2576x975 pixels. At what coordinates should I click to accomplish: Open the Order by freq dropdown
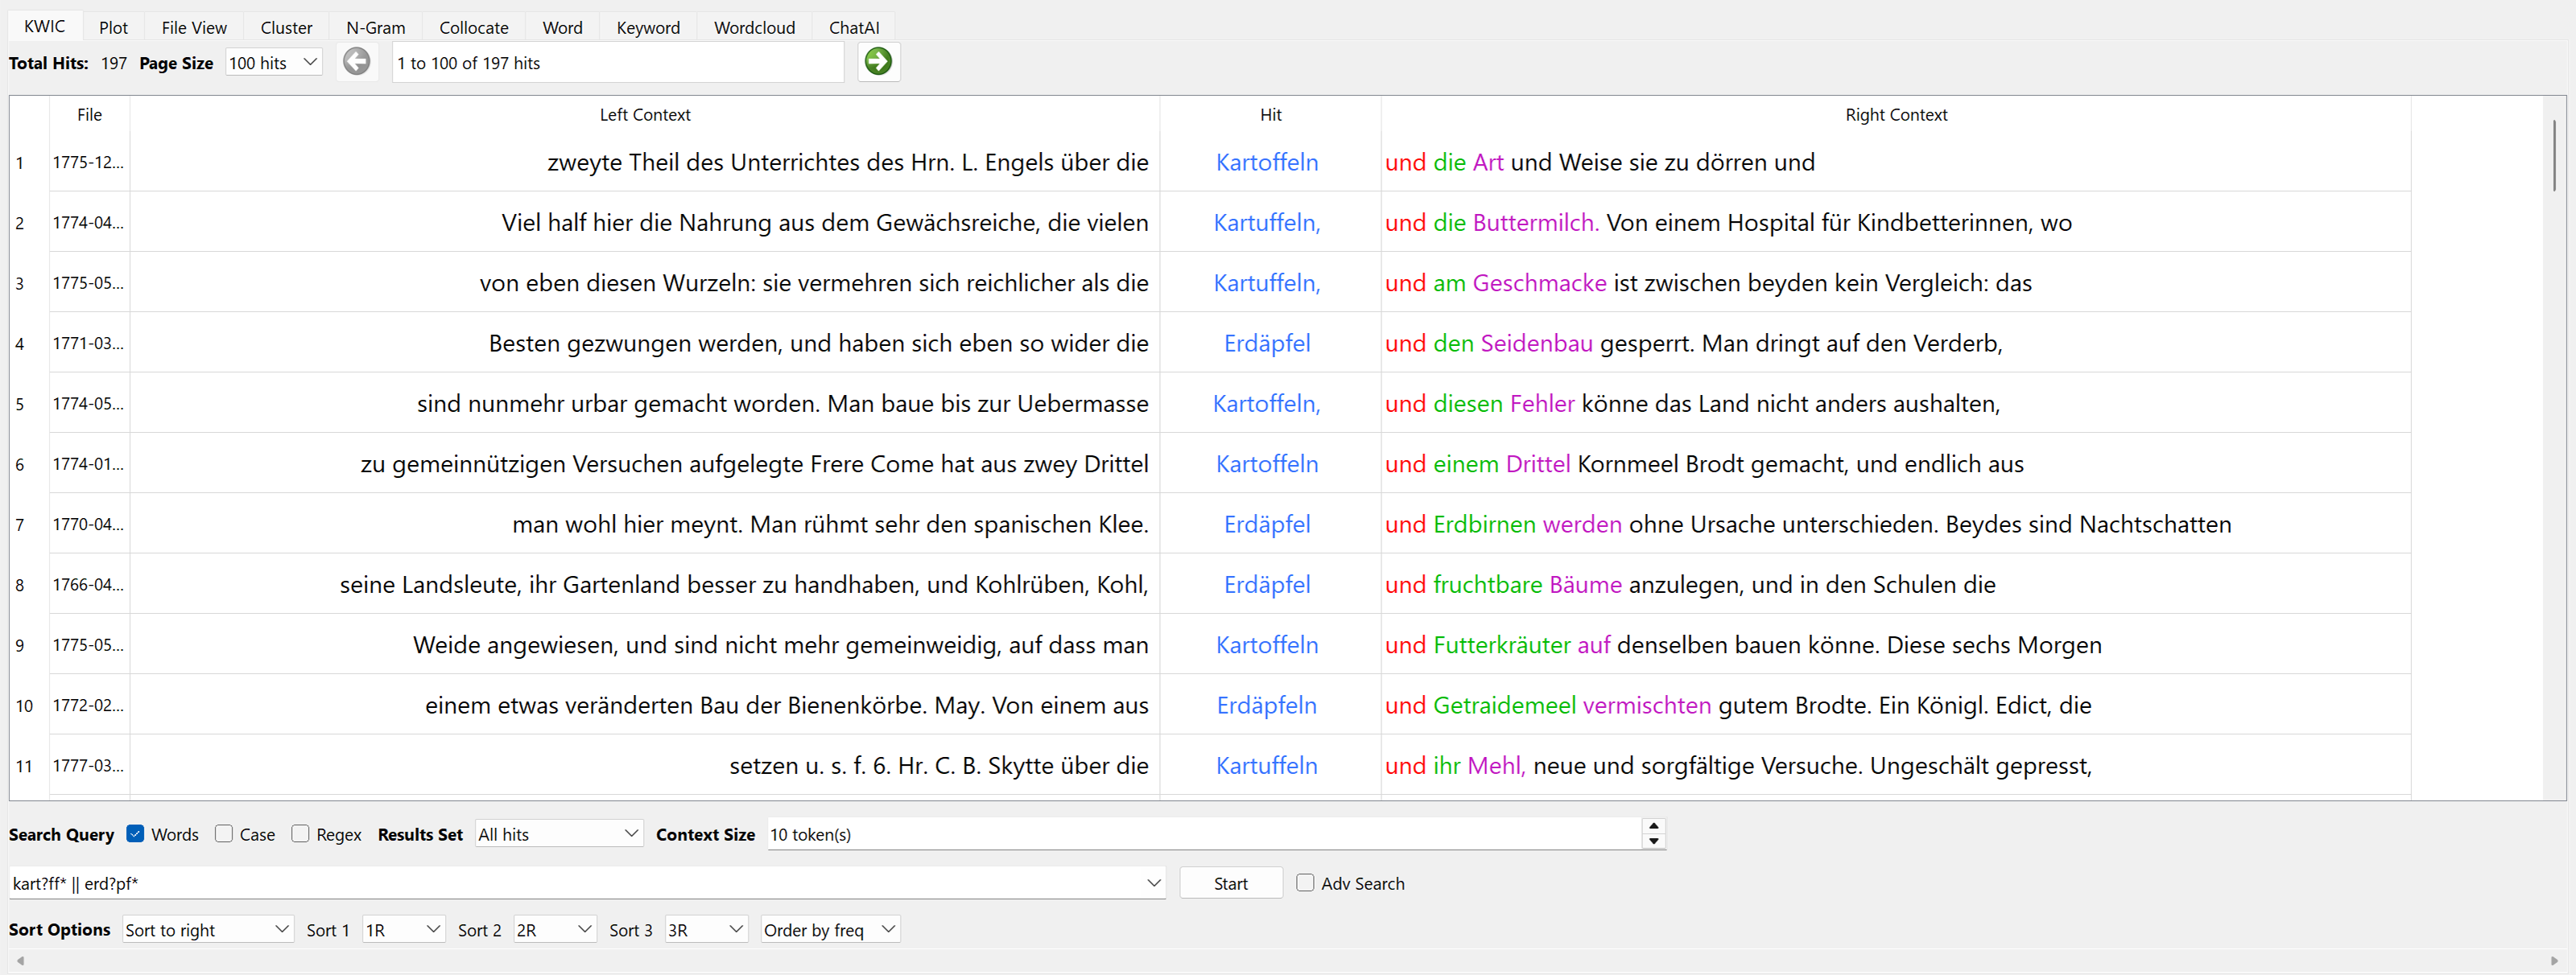829,929
